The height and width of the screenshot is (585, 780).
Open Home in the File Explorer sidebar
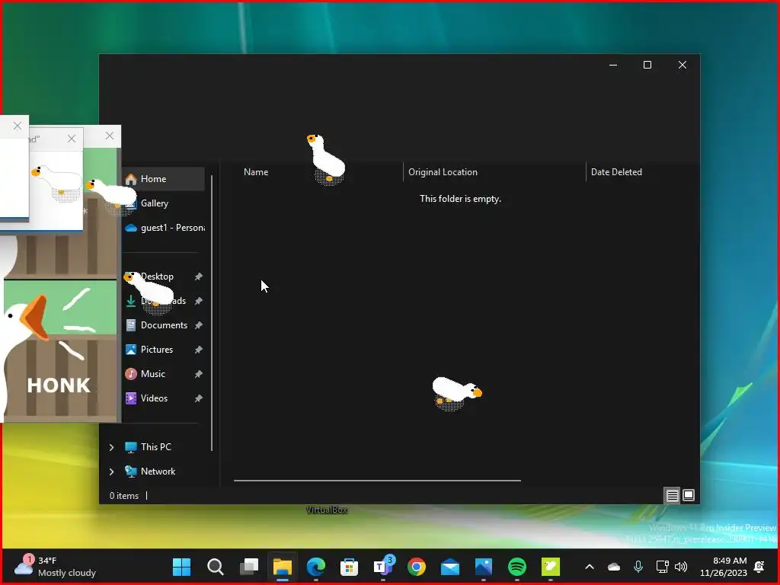[164, 179]
